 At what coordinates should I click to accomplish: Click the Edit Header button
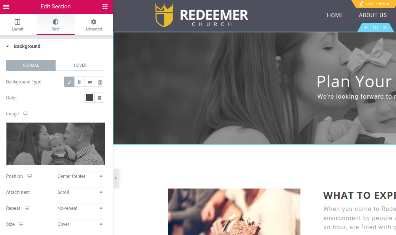tap(375, 3)
